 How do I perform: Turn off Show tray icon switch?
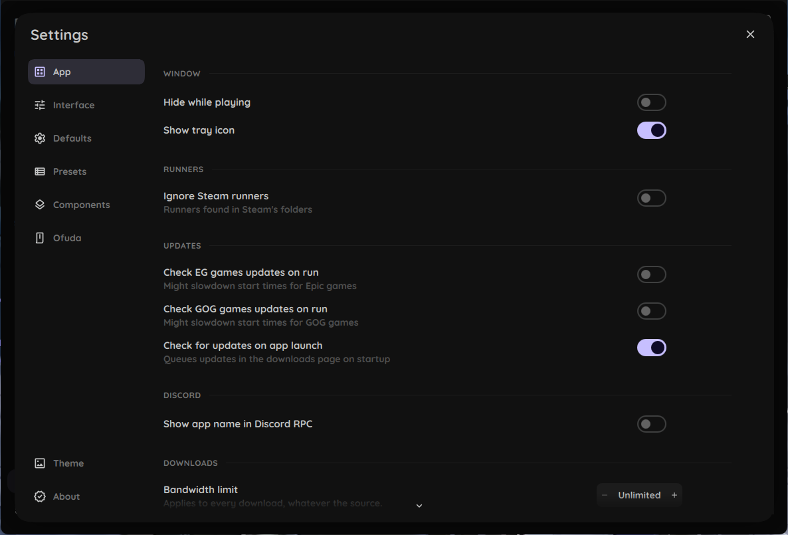(651, 130)
